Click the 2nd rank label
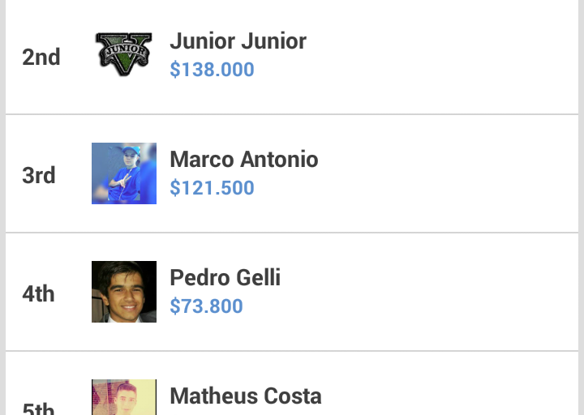This screenshot has height=415, width=584. [41, 57]
